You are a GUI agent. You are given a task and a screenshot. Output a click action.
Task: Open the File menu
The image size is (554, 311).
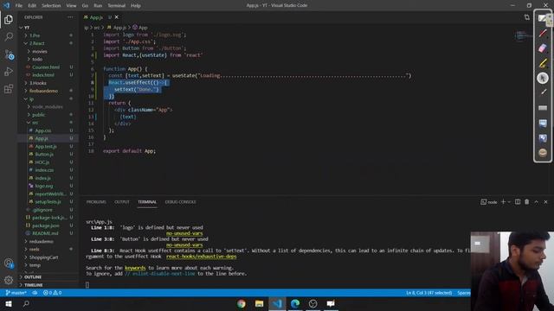coord(19,5)
